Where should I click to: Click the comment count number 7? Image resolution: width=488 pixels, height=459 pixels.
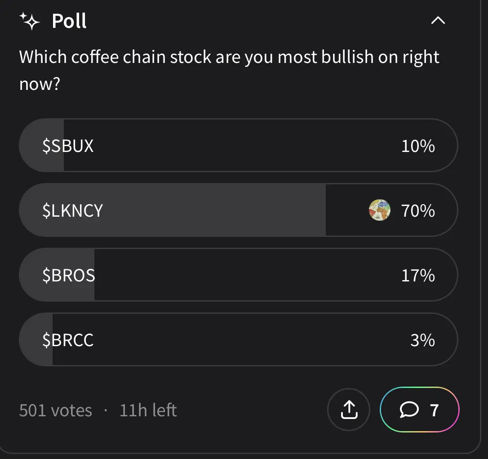(x=434, y=410)
